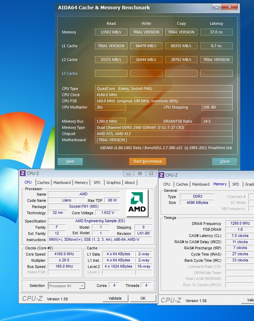Click Save button in AIDA64 window
This screenshot has height=321, width=254.
pyautogui.click(x=70, y=161)
